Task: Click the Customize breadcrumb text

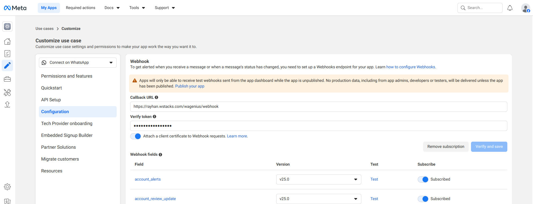Action: [x=71, y=29]
